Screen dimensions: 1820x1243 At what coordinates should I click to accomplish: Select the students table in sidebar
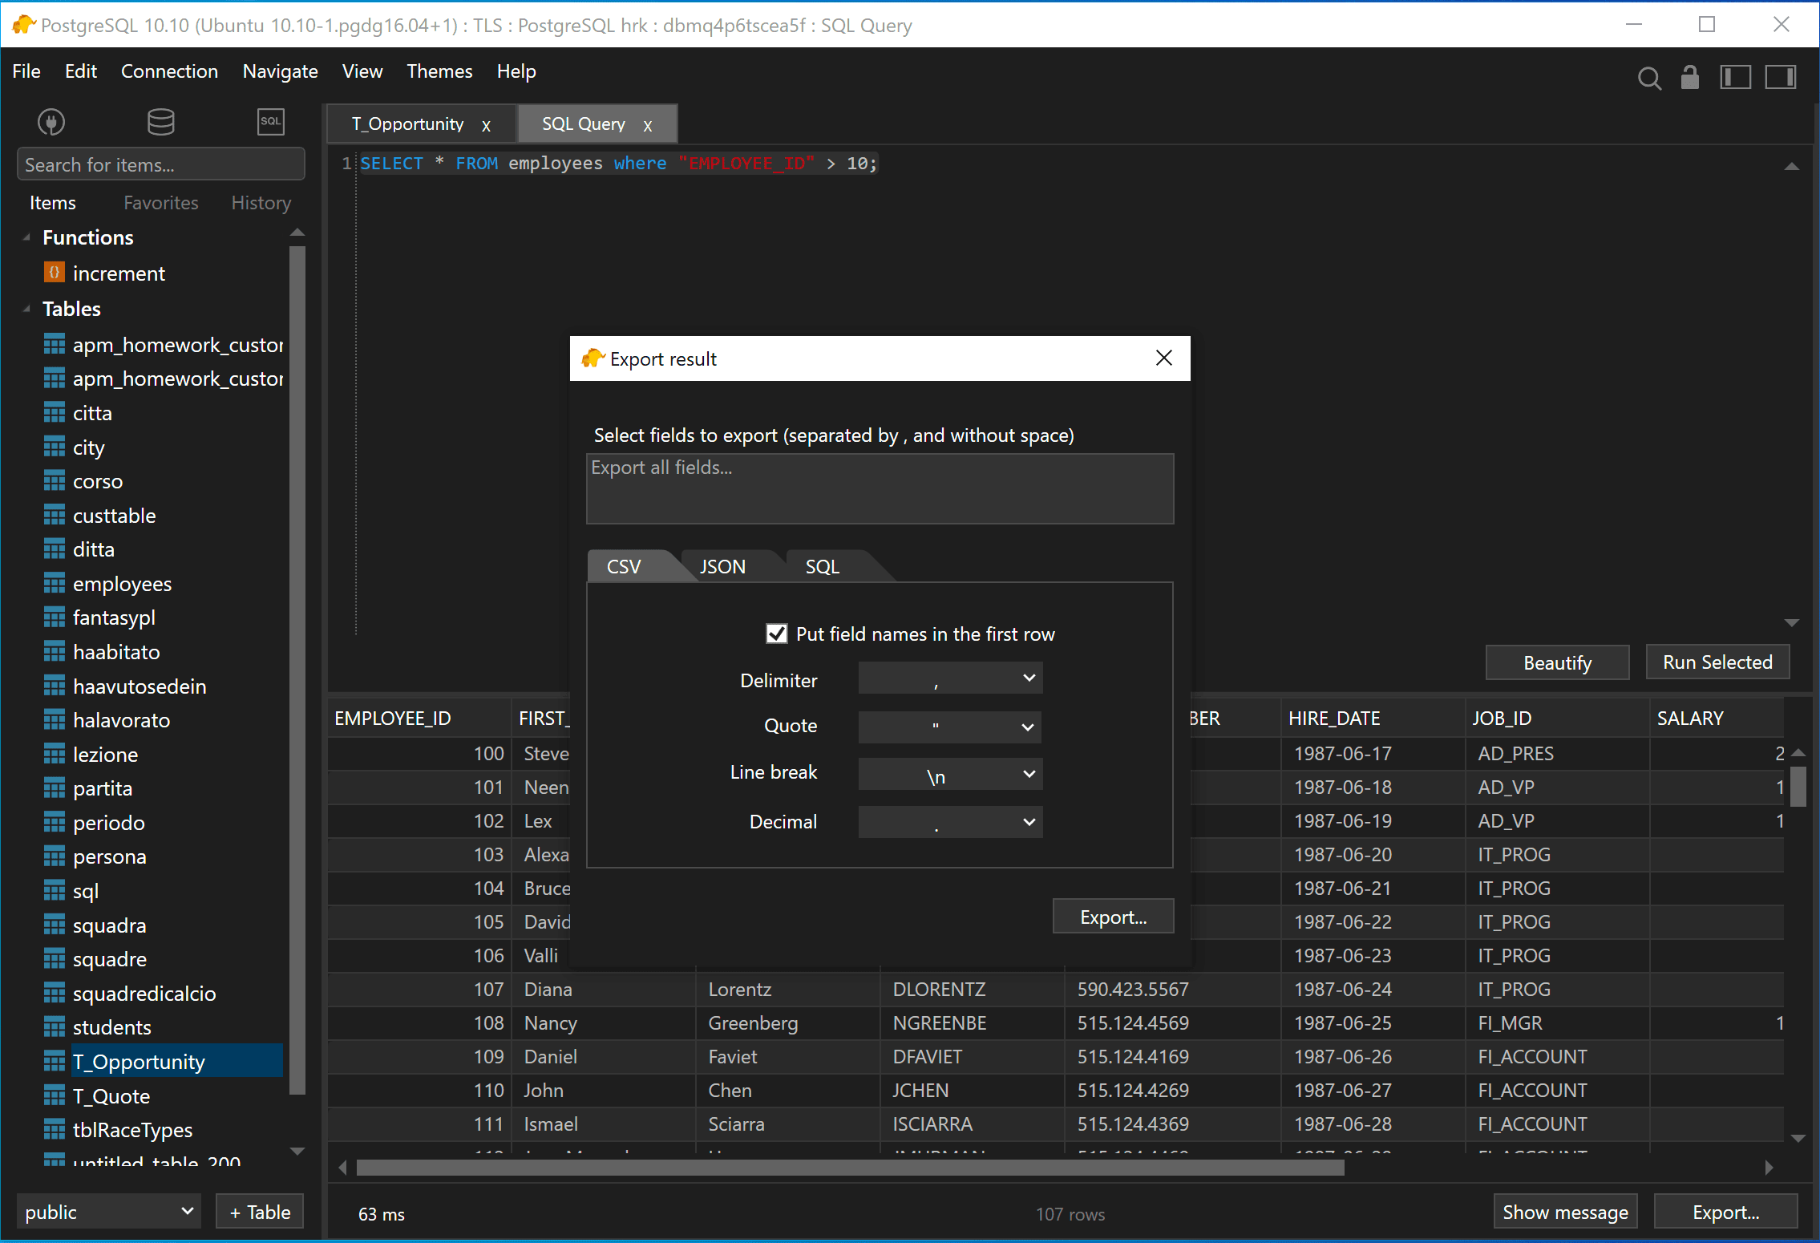coord(111,1027)
